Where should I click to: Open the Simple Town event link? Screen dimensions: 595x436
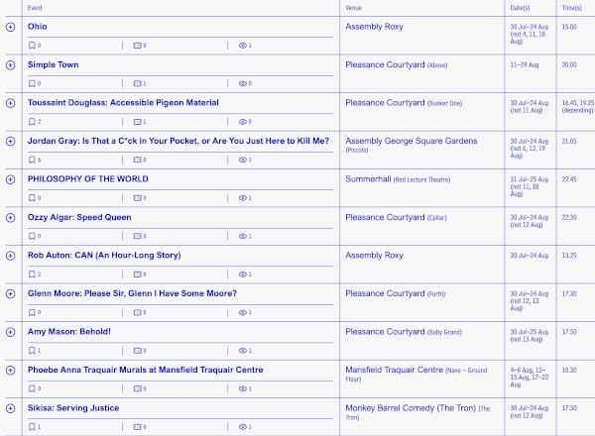[x=54, y=64]
